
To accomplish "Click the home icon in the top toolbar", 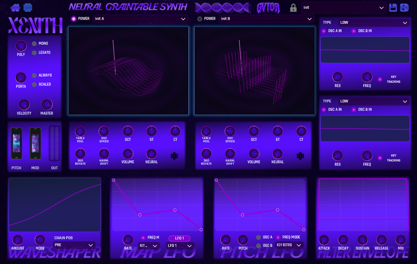I will click(15, 7).
